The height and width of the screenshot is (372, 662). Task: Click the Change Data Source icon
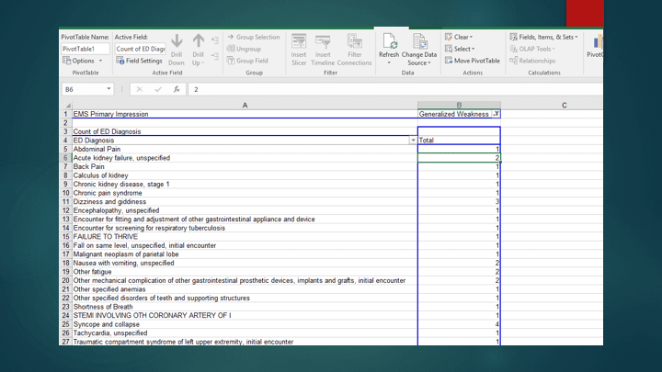pos(419,42)
